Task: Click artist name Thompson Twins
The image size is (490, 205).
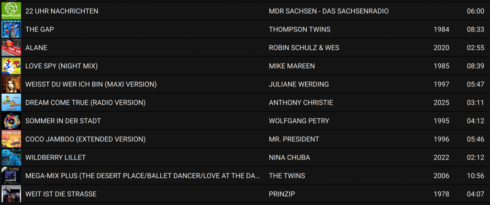Action: [x=300, y=29]
